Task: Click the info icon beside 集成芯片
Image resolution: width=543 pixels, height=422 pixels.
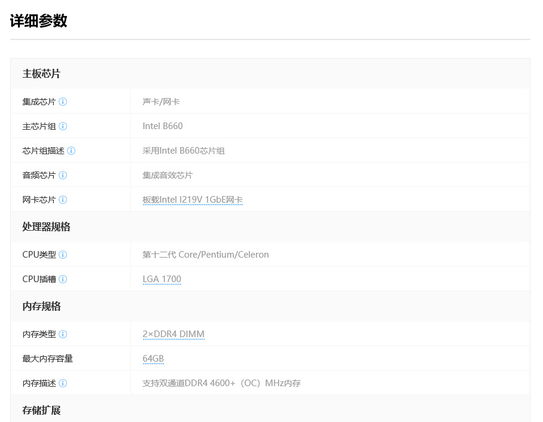Action: click(x=63, y=102)
